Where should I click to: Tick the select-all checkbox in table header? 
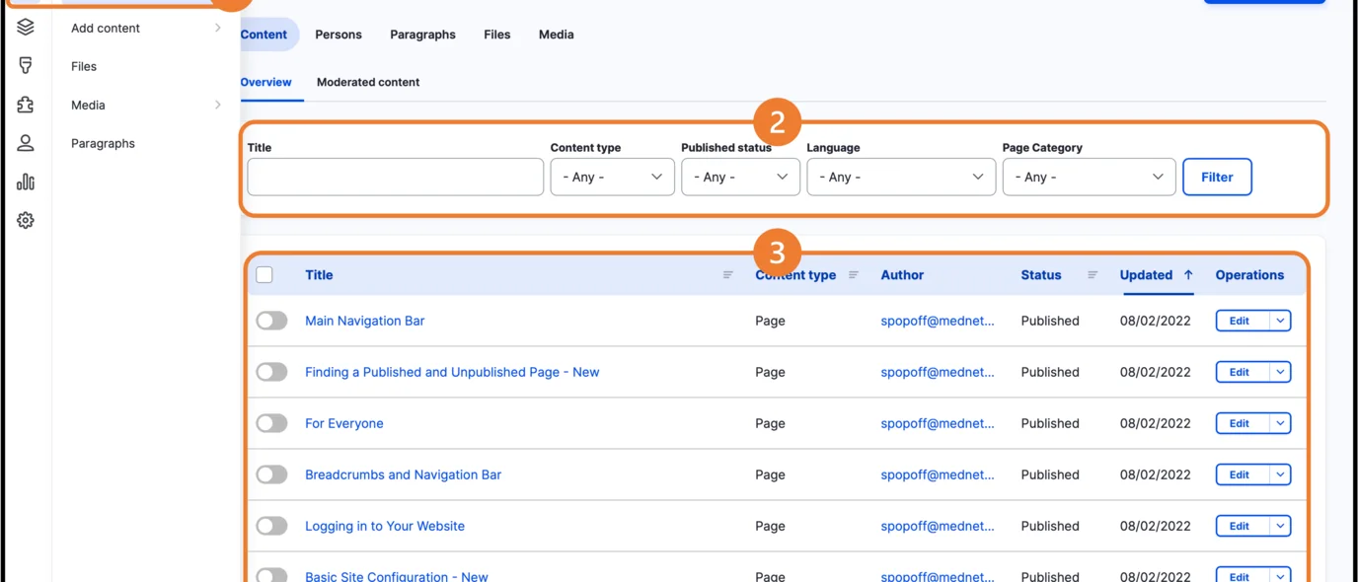[264, 275]
